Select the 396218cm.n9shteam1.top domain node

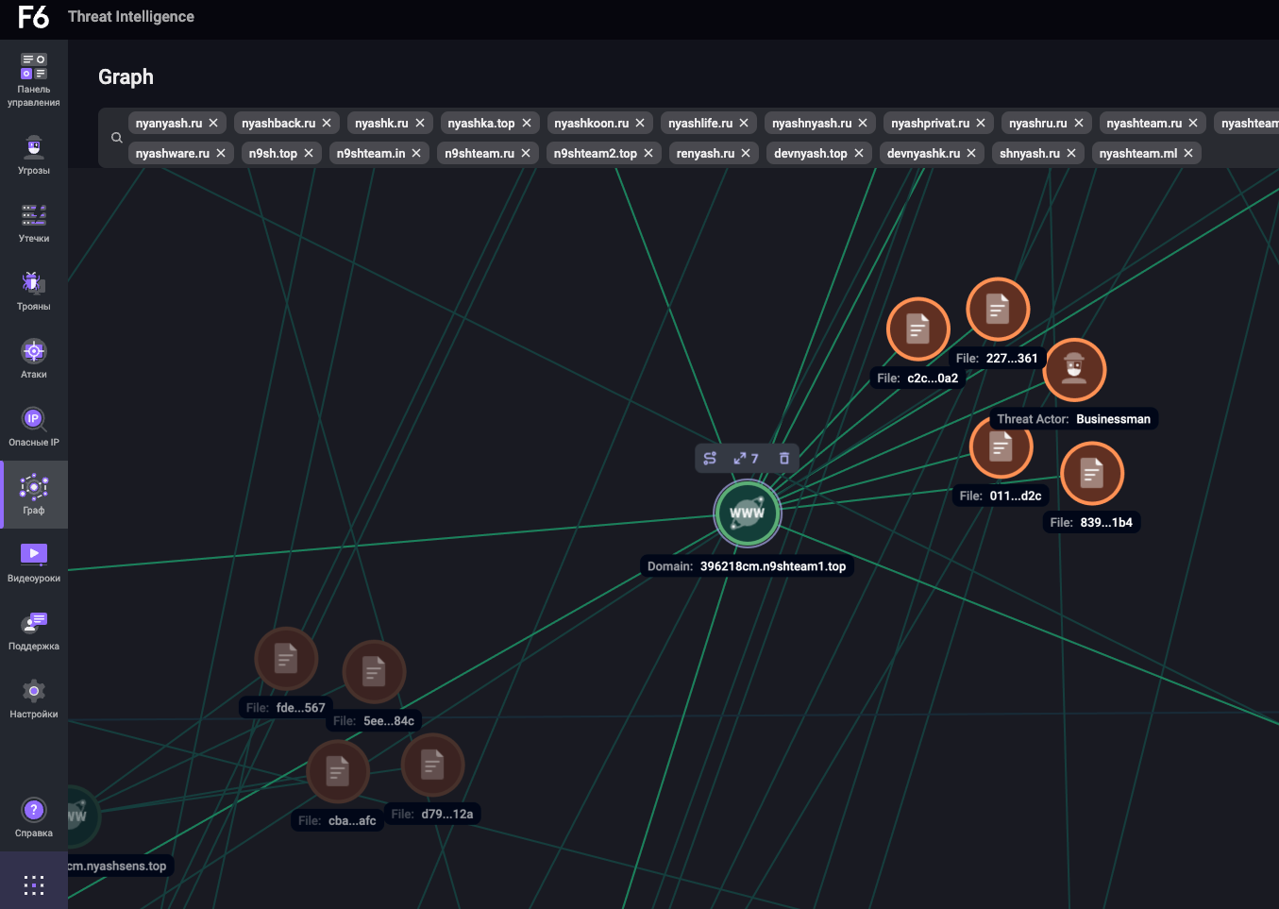747,513
